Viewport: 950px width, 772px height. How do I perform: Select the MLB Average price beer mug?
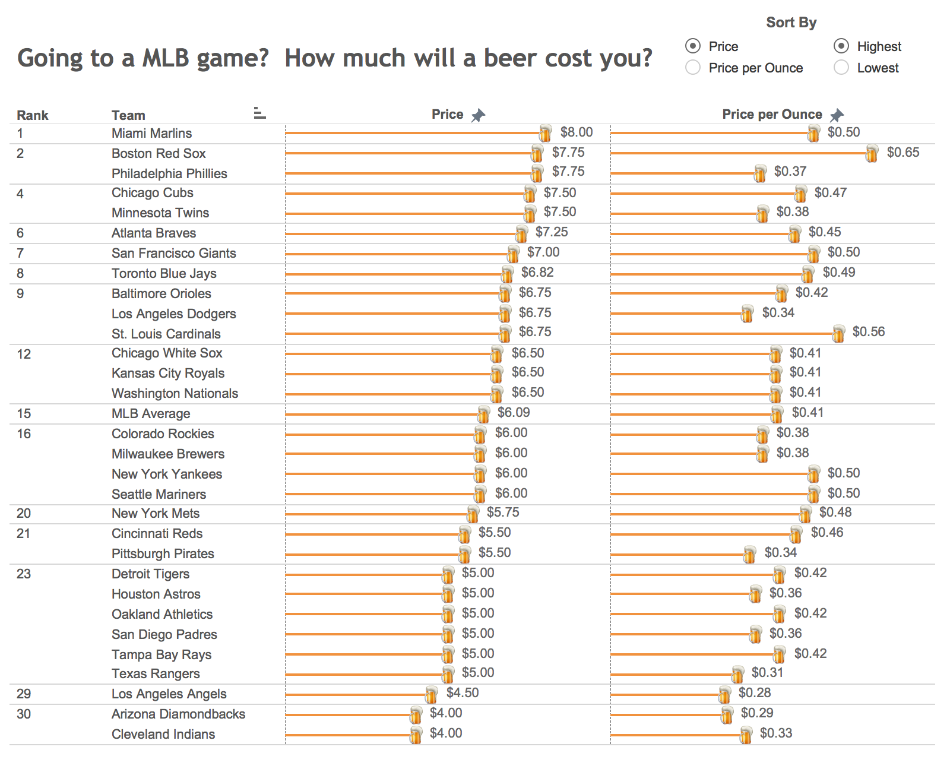tap(484, 413)
